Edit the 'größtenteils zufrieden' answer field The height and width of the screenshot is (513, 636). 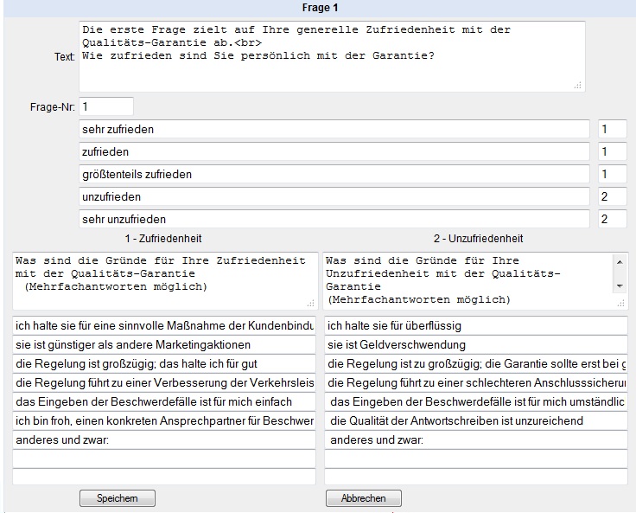pyautogui.click(x=334, y=174)
